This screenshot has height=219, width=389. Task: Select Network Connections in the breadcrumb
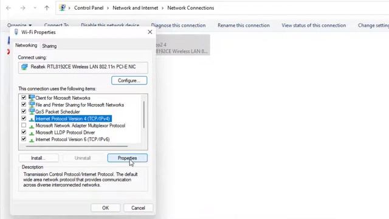(190, 8)
